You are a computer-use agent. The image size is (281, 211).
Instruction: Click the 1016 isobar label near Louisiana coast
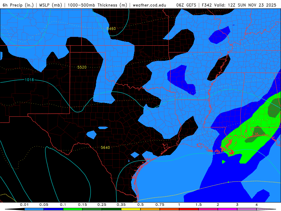[x=211, y=153]
